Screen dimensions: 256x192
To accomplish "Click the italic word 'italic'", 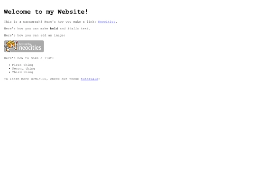I will pyautogui.click(x=73, y=28).
